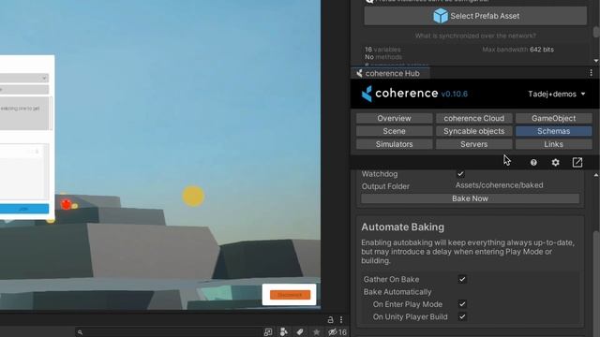Open search in new window icon

pyautogui.click(x=268, y=332)
